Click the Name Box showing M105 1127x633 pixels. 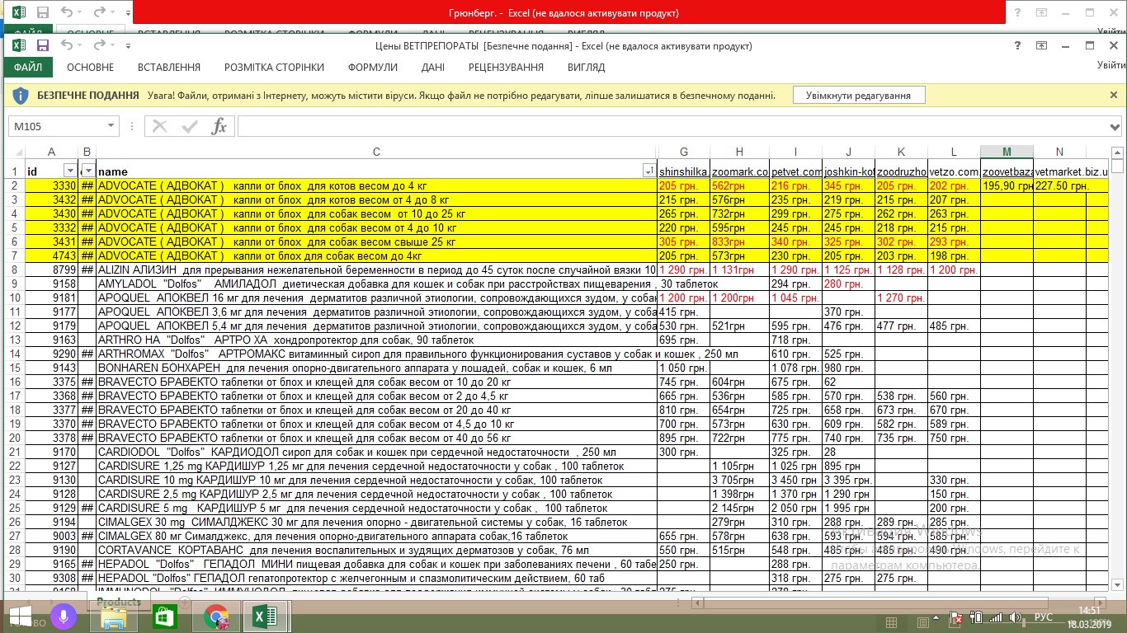click(x=57, y=126)
